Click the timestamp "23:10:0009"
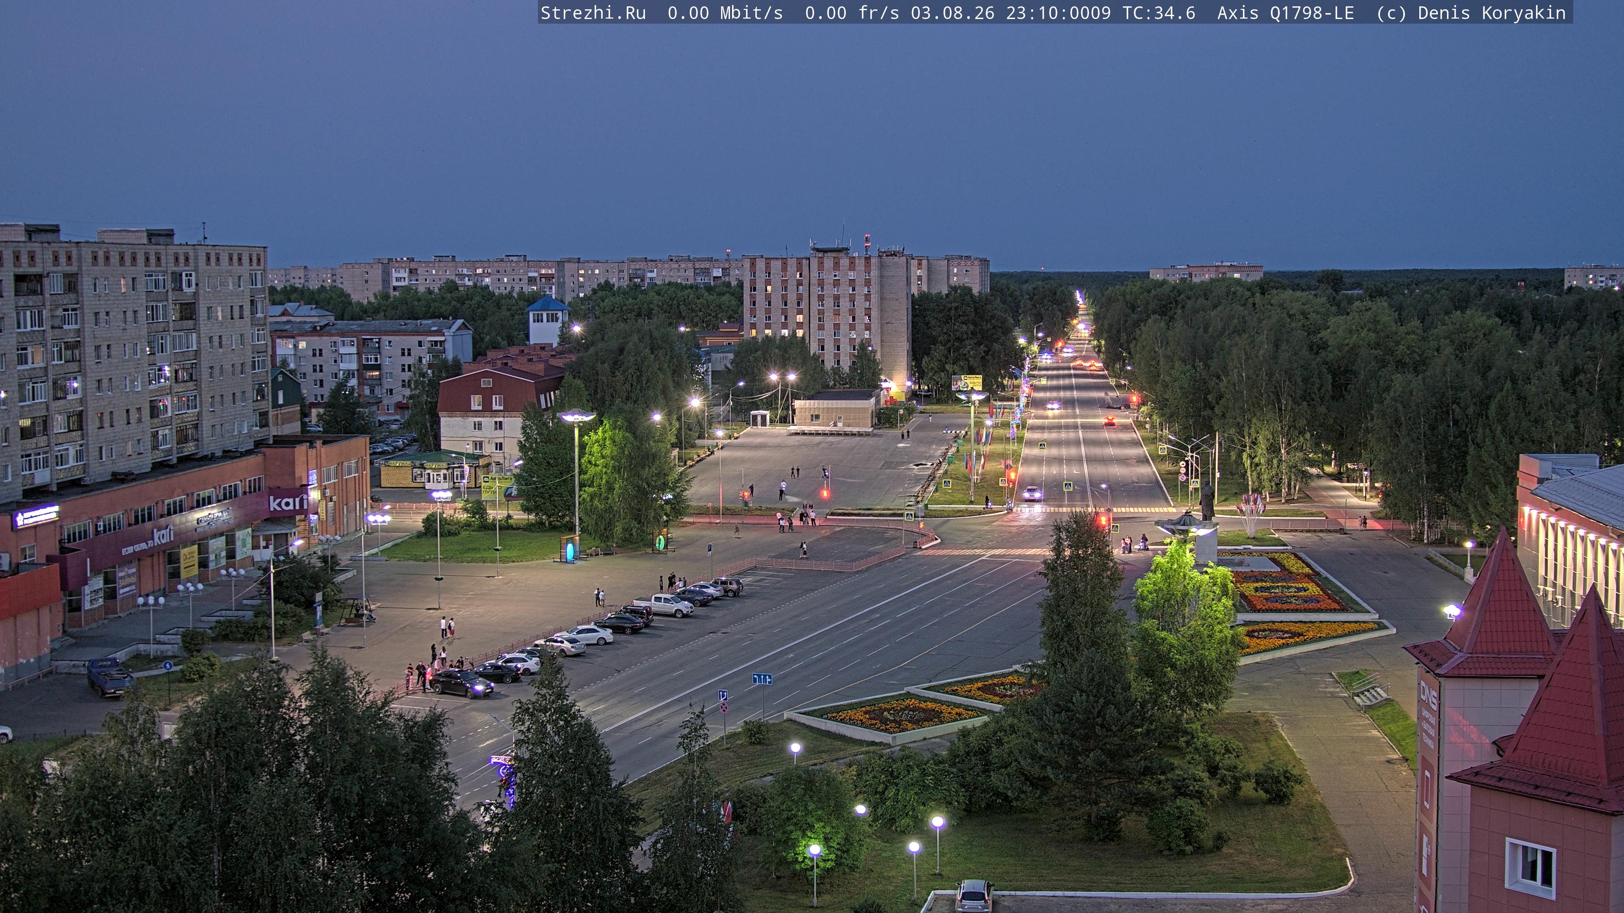 click(x=1058, y=13)
